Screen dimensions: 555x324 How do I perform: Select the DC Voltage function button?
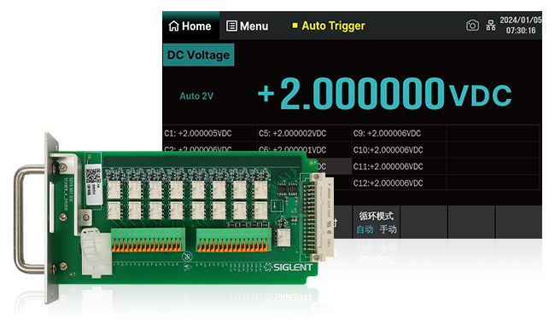199,55
